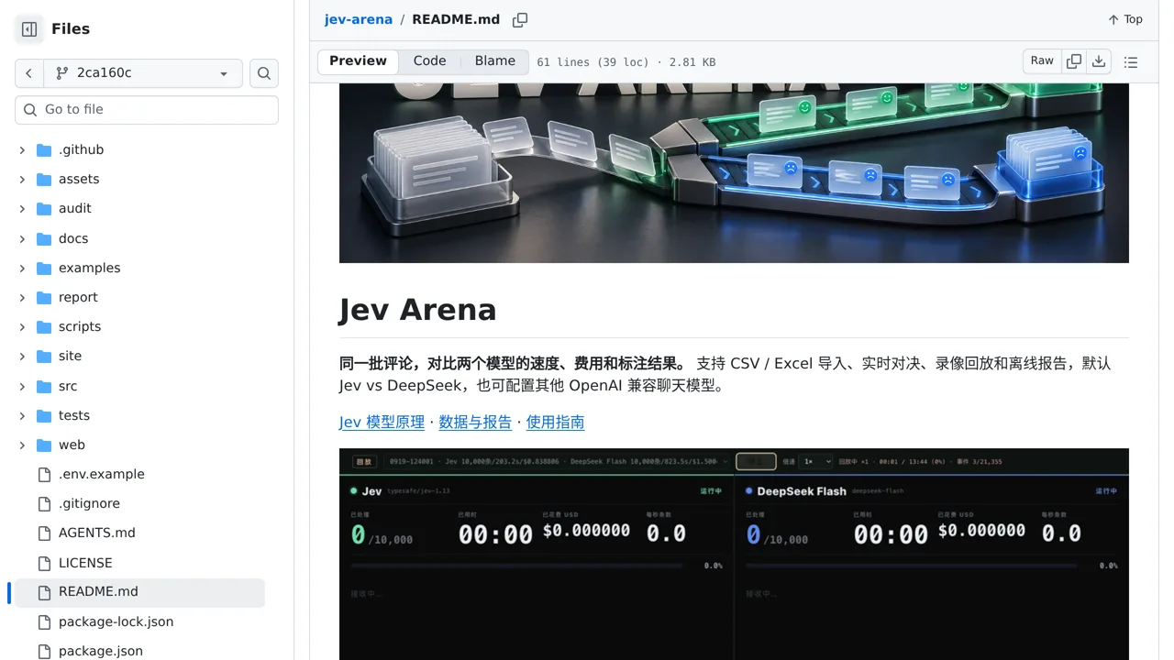Expand the docs folder chevron
Viewport: 1174px width, 660px height.
pos(22,238)
